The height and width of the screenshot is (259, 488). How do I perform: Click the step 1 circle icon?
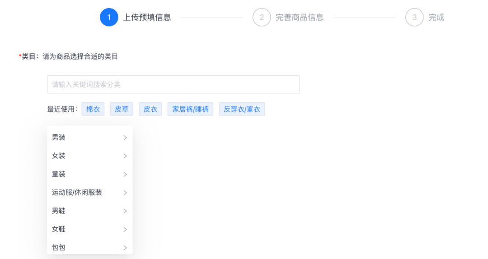click(x=109, y=17)
